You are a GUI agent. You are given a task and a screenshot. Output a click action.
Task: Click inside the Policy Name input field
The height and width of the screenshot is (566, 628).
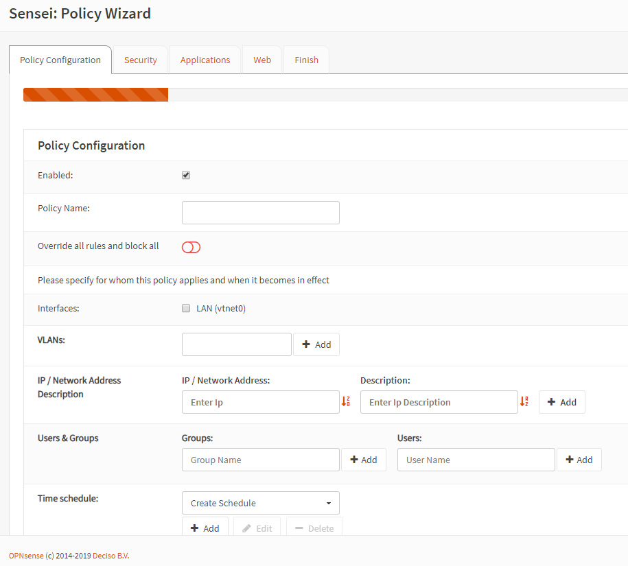click(x=260, y=212)
